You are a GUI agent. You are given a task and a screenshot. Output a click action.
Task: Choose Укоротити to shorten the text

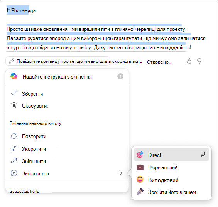click(67, 149)
